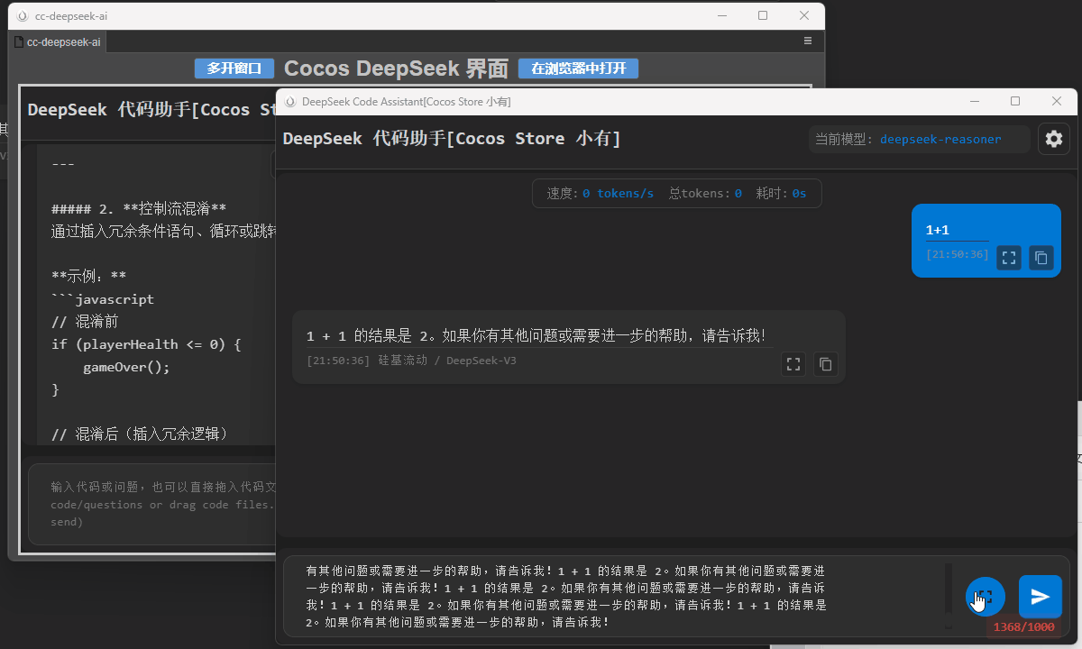Viewport: 1082px width, 649px height.
Task: Click the scrollbar of the message input box
Action: point(949,597)
